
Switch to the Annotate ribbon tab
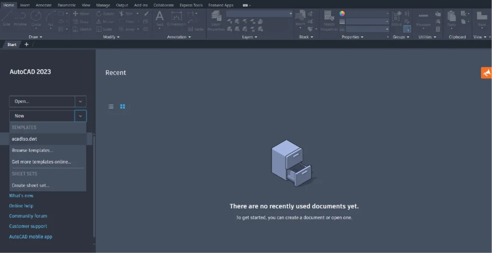coord(44,5)
